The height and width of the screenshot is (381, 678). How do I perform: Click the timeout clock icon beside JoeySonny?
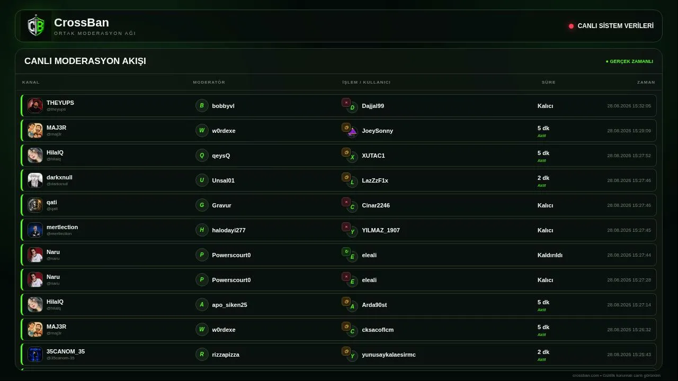click(x=346, y=128)
